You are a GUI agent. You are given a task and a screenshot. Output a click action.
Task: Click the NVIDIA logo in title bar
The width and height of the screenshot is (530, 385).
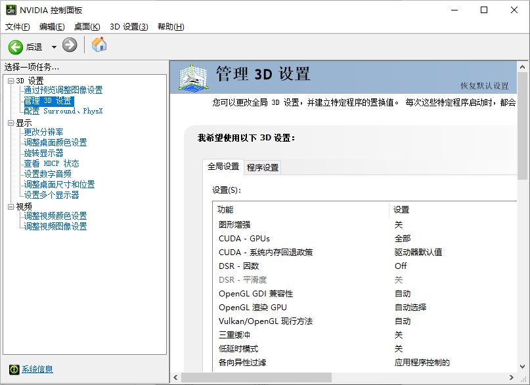point(10,10)
